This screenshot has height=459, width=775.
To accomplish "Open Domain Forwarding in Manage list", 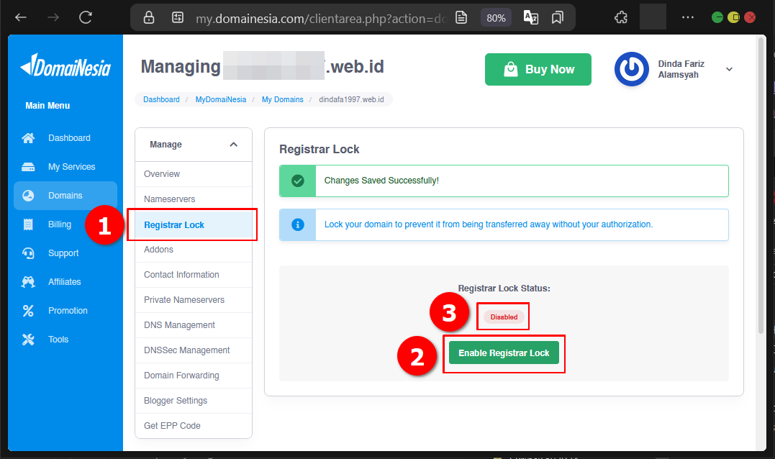I will 194,376.
